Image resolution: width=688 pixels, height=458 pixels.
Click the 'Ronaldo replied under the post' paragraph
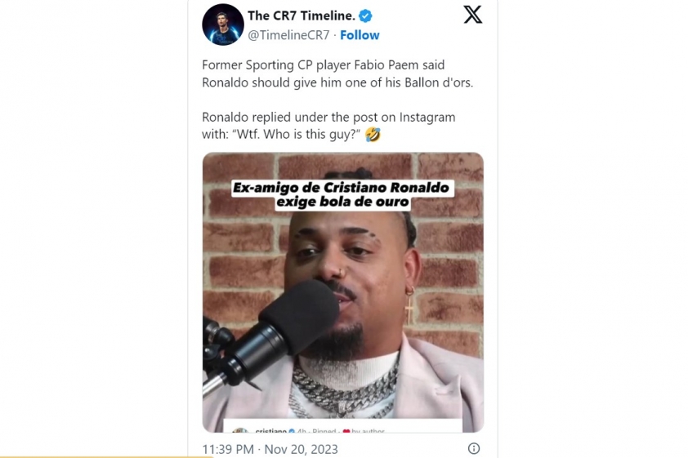(x=328, y=126)
